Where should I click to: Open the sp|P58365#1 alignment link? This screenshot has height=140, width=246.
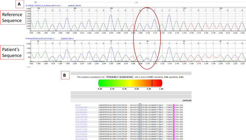(x=81, y=107)
